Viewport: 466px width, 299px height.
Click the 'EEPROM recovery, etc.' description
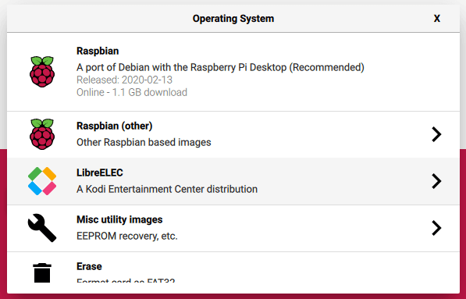[127, 236]
